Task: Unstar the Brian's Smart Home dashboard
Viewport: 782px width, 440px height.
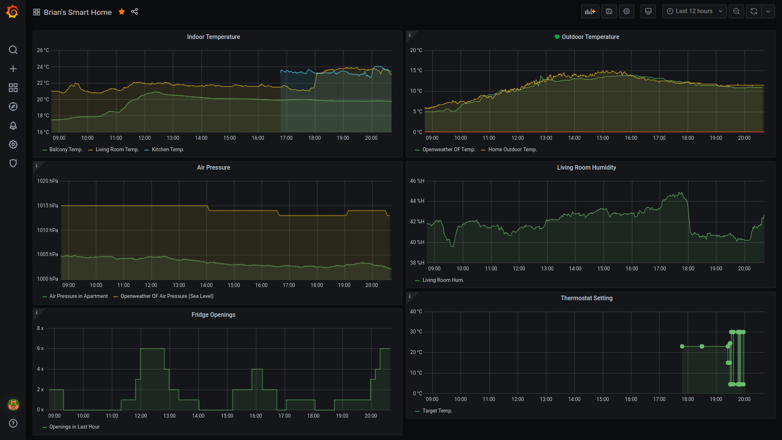Action: point(121,12)
